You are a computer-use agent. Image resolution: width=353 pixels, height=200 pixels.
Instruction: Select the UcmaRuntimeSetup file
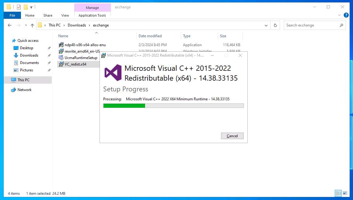[x=81, y=58]
